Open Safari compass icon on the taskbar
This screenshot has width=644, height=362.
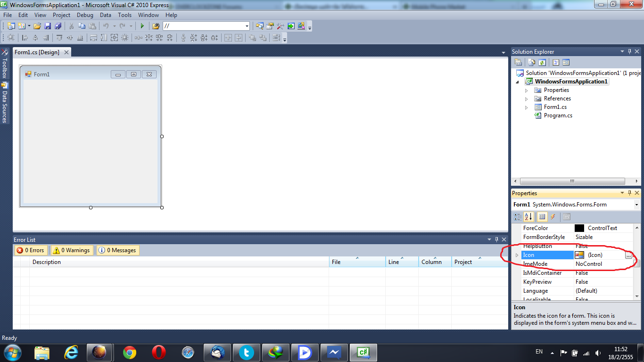pos(188,352)
